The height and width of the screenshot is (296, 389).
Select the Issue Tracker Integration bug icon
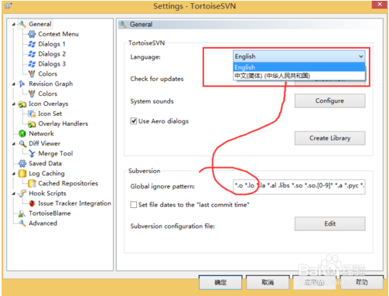pos(32,203)
